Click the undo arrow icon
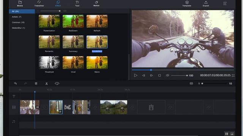This screenshot has width=243, height=136. [15, 83]
